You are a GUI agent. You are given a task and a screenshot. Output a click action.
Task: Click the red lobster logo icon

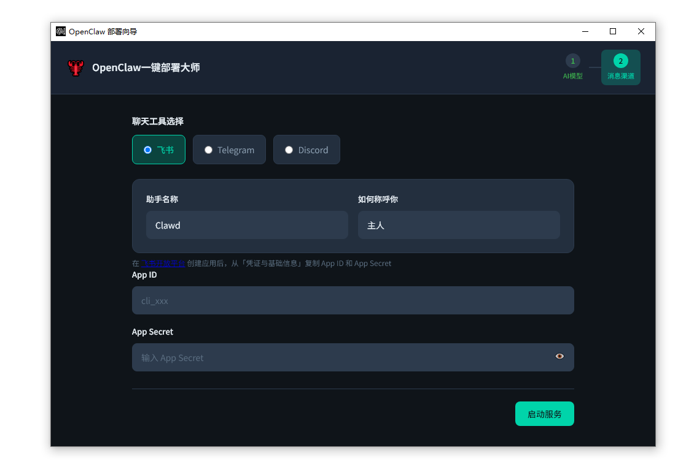(x=76, y=68)
